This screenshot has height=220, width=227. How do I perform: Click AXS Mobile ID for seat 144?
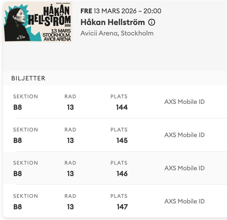click(184, 102)
